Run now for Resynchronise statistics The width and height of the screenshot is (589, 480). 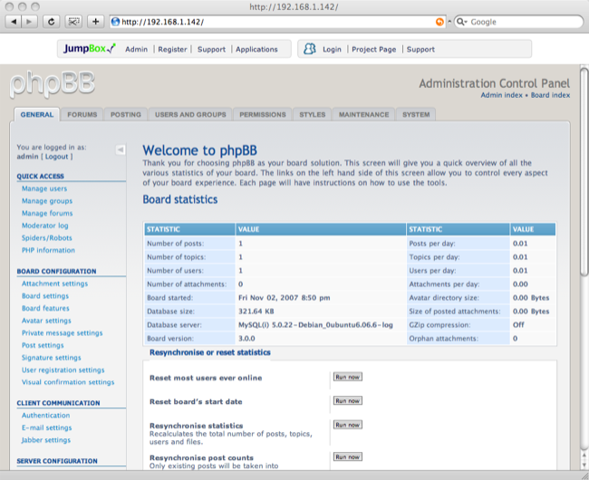pyautogui.click(x=348, y=425)
